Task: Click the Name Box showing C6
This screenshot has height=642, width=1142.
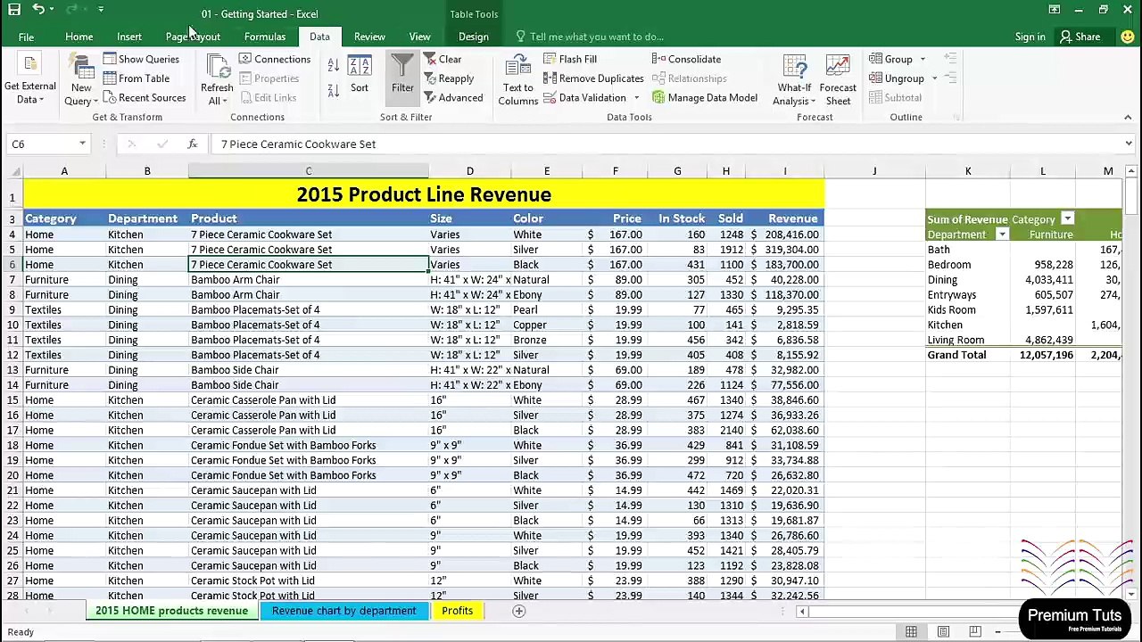Action: [41, 144]
